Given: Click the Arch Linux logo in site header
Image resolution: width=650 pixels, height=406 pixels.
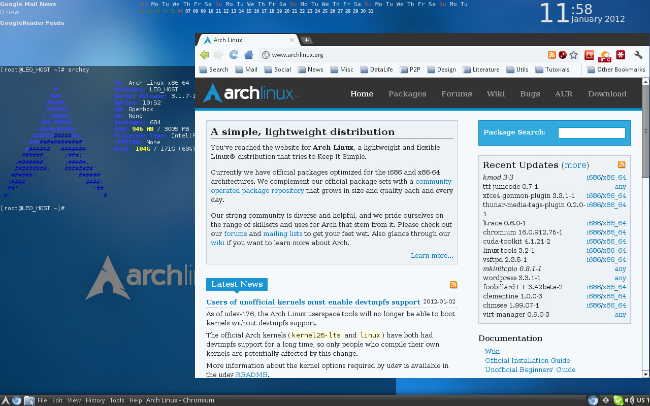Looking at the screenshot, I should tap(251, 93).
